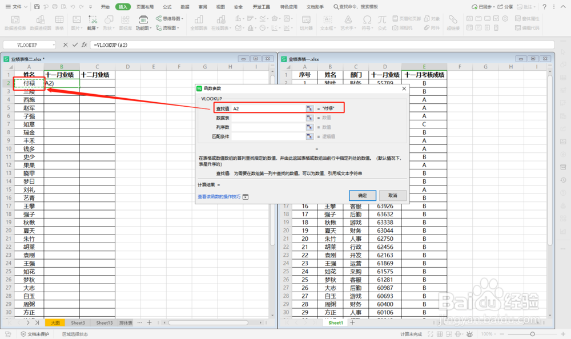Viewport: 571px width, 339px height.
Task: Open the 切片器 (Slicer) tool
Action: 305,23
